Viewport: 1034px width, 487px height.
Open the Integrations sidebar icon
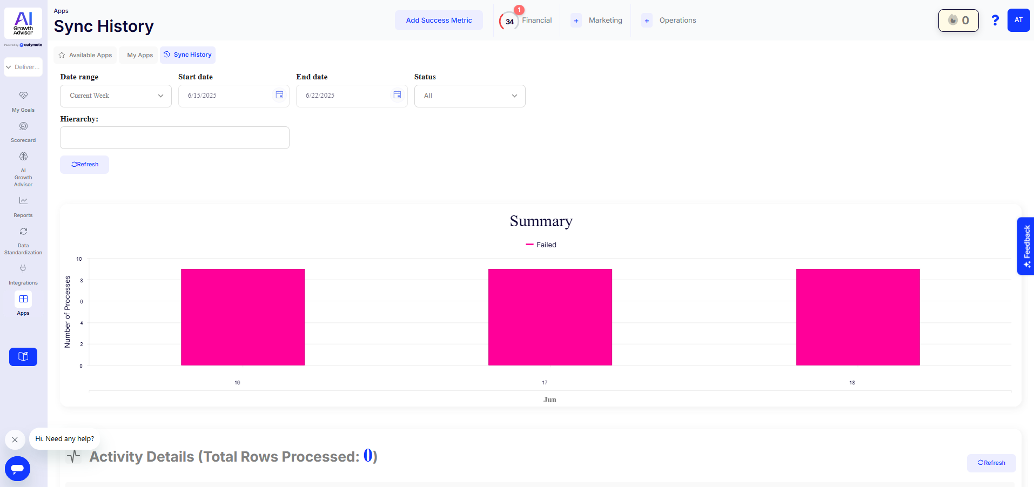click(x=23, y=274)
